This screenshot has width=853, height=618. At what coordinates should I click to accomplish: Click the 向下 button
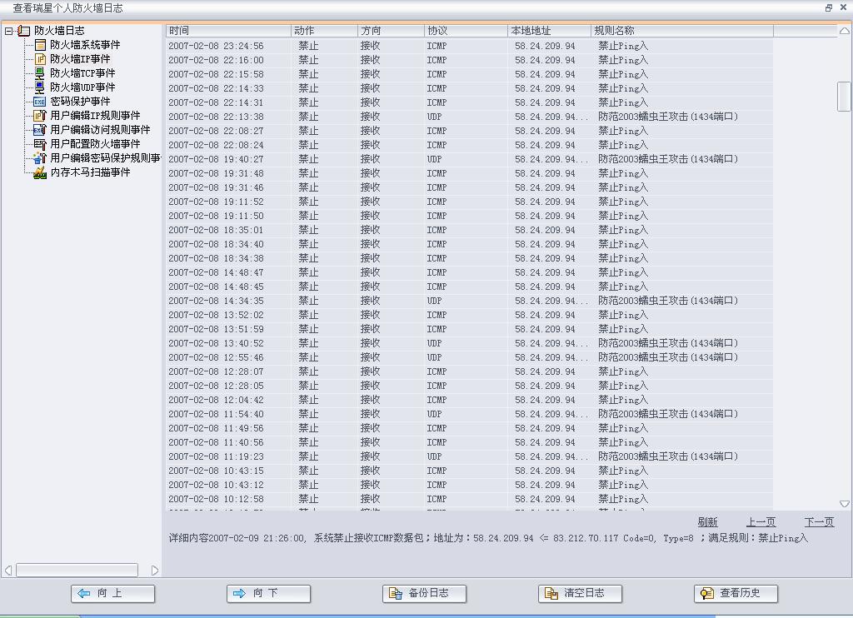269,594
